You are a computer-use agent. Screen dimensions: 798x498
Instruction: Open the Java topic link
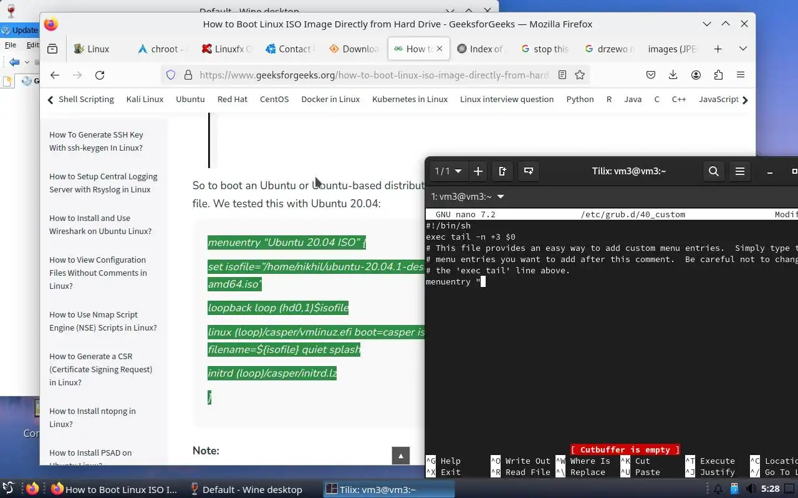click(633, 99)
